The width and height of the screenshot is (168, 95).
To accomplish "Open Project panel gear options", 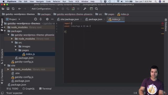I will (47, 19).
